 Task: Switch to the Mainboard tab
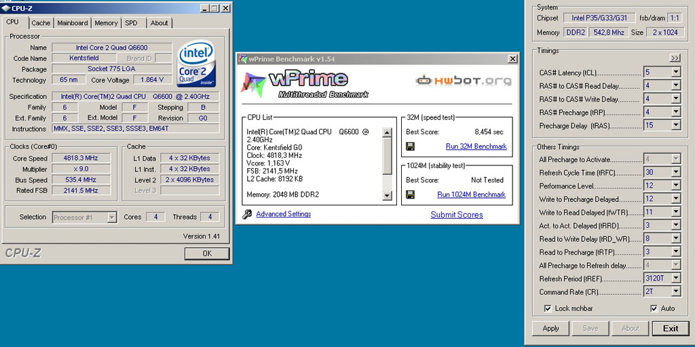point(72,23)
